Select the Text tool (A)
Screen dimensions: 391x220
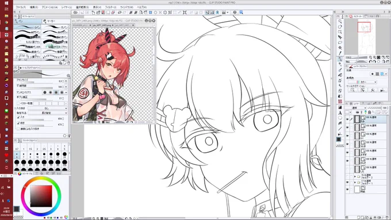[x=340, y=113]
